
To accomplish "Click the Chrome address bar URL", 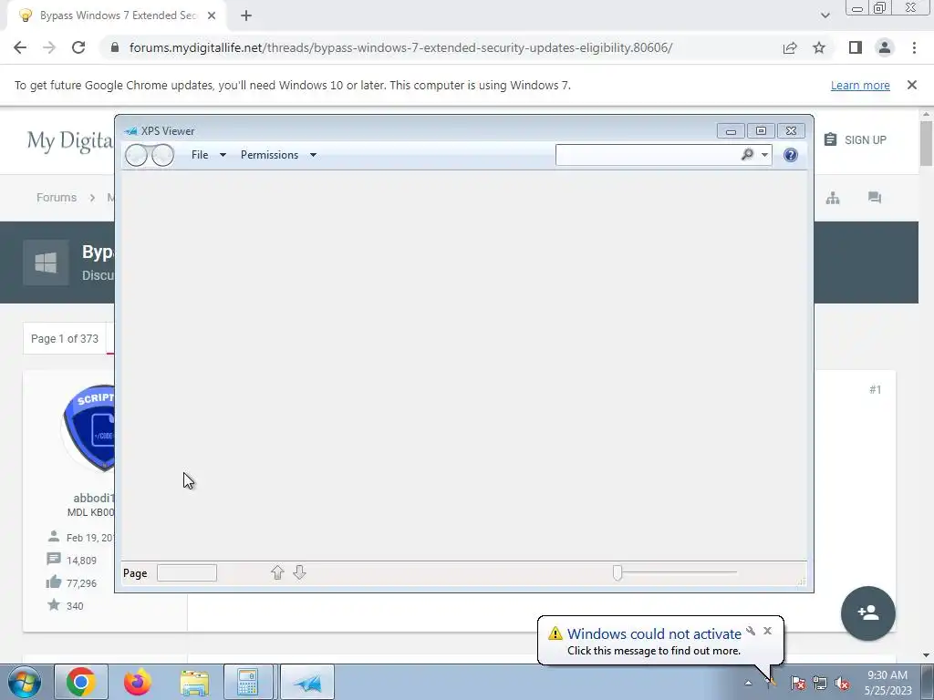I will 401,47.
